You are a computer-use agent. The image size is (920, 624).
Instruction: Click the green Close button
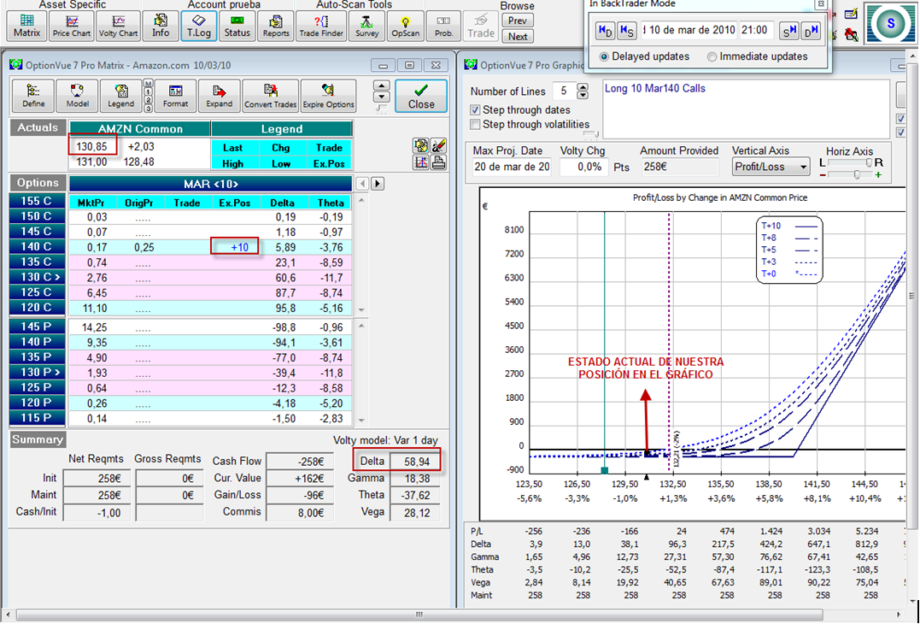(x=421, y=96)
